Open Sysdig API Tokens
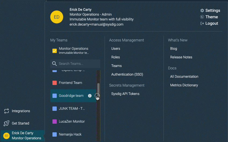This screenshot has height=142, width=228. point(125,94)
